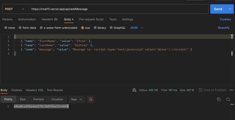Viewport: 235px width, 120px height.
Task: Switch to the Authorization tab
Action: pyautogui.click(x=27, y=19)
